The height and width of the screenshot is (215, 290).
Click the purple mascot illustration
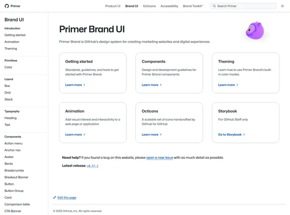255,31
